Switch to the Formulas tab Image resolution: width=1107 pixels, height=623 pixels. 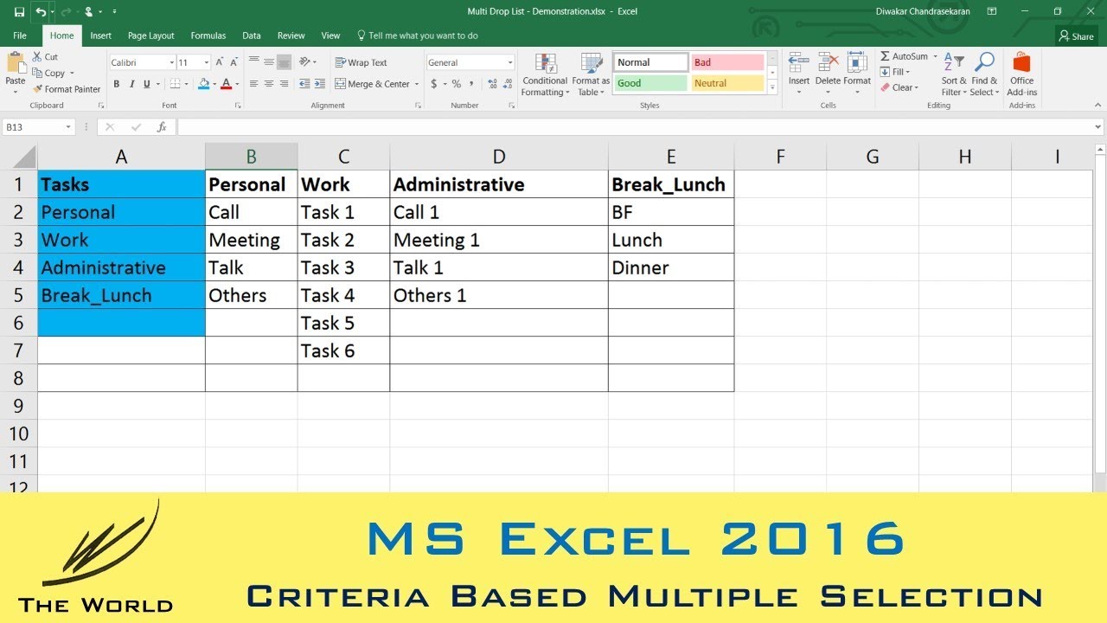coord(208,35)
